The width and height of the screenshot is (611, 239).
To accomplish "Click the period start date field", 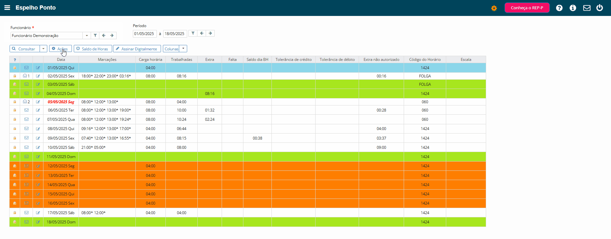I will pyautogui.click(x=144, y=33).
